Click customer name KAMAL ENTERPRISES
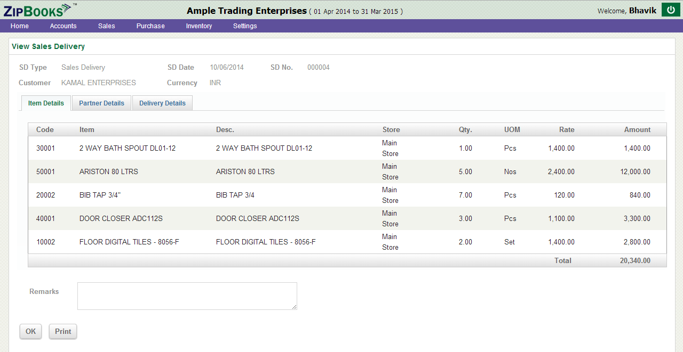 coord(99,83)
